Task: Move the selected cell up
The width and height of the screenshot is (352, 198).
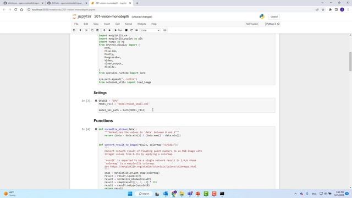Action: pyautogui.click(x=104, y=30)
